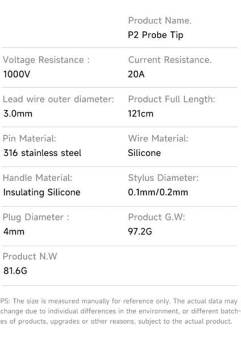241x342 pixels.
Task: Select the 97.2G gross weight value
Action: click(x=140, y=231)
